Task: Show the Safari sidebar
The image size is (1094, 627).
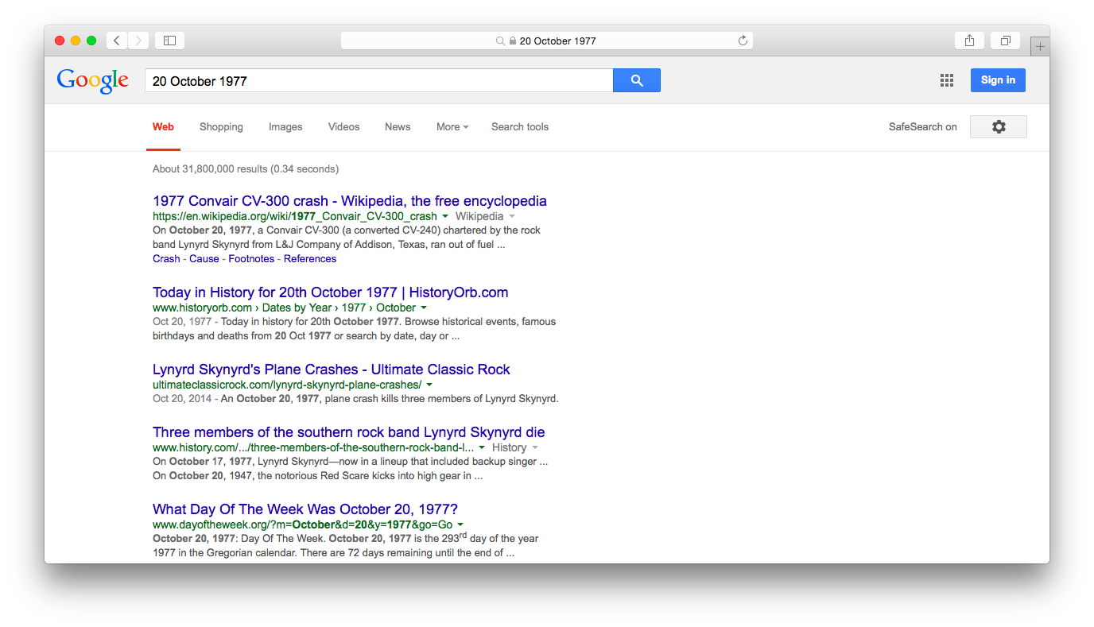Action: (169, 41)
